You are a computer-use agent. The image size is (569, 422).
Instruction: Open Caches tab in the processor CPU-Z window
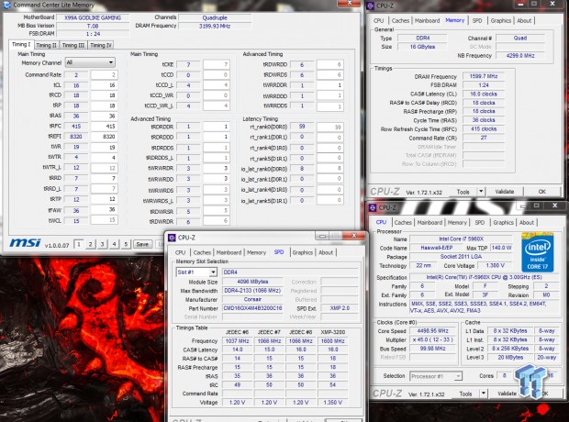(403, 222)
